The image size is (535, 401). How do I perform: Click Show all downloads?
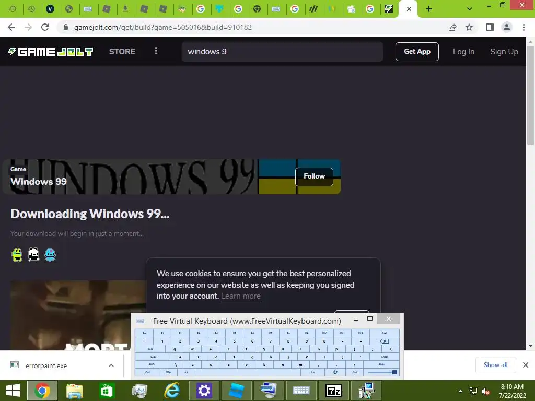[495, 365]
